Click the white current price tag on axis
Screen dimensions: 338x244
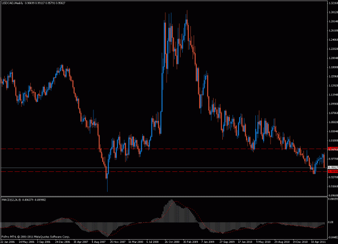tap(333, 168)
